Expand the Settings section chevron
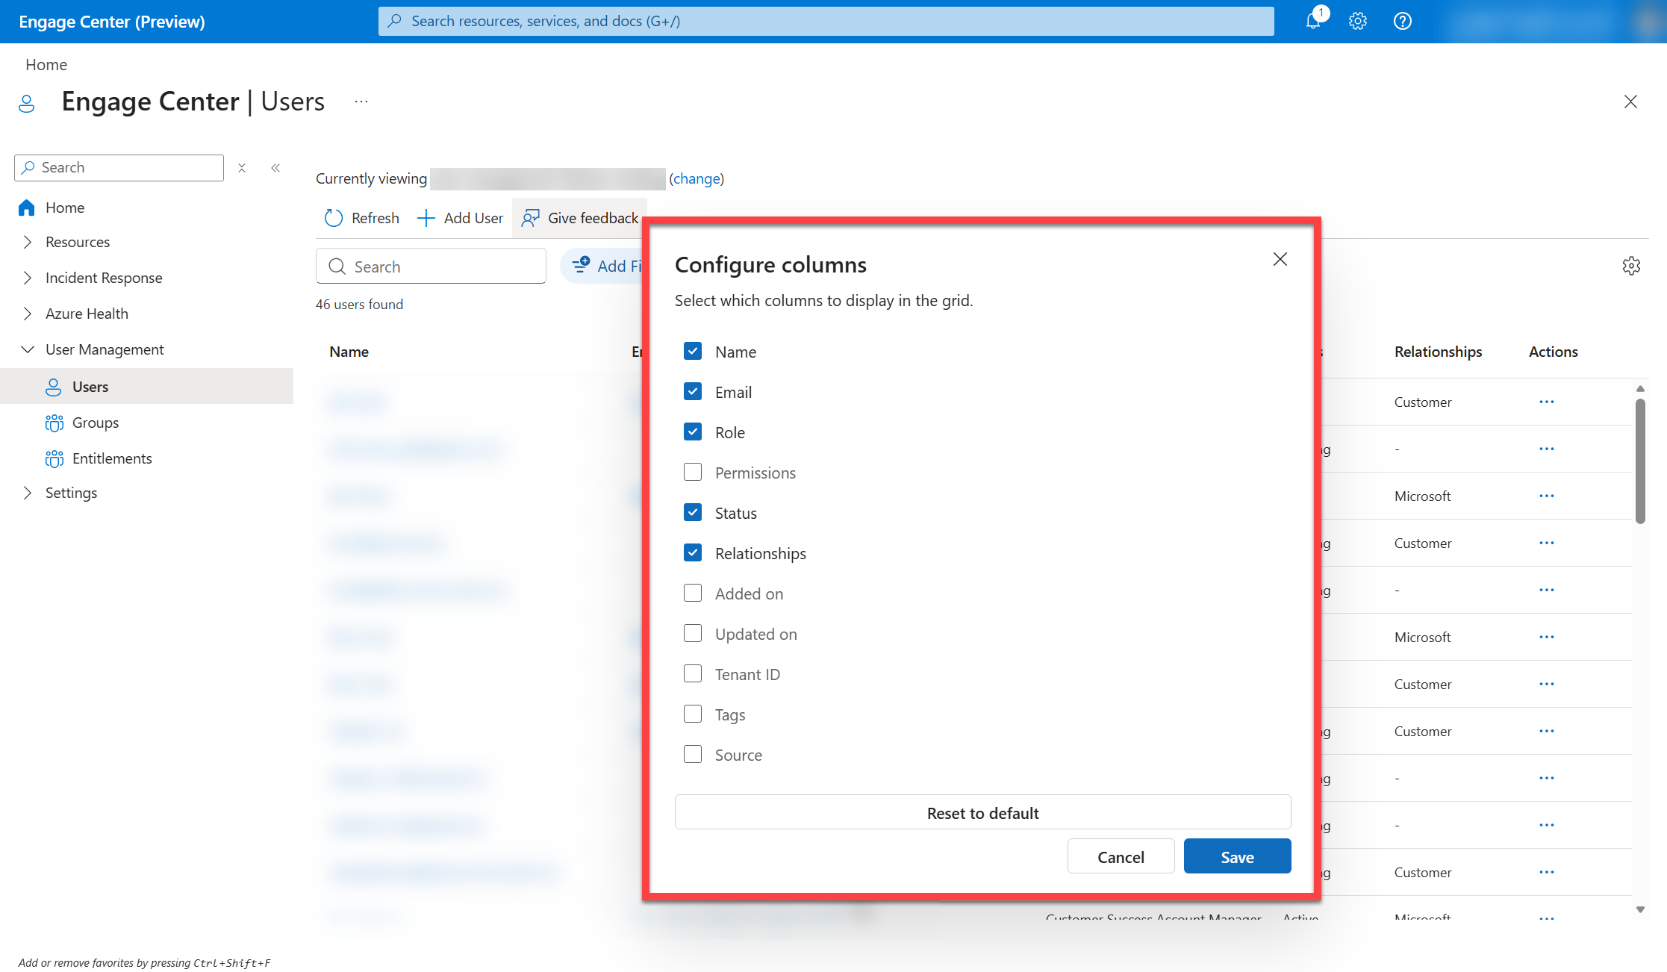1667x972 pixels. coord(28,493)
